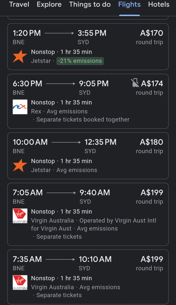Image resolution: width=176 pixels, height=305 pixels.
Task: Click the Rex airline logo
Action: tap(20, 107)
